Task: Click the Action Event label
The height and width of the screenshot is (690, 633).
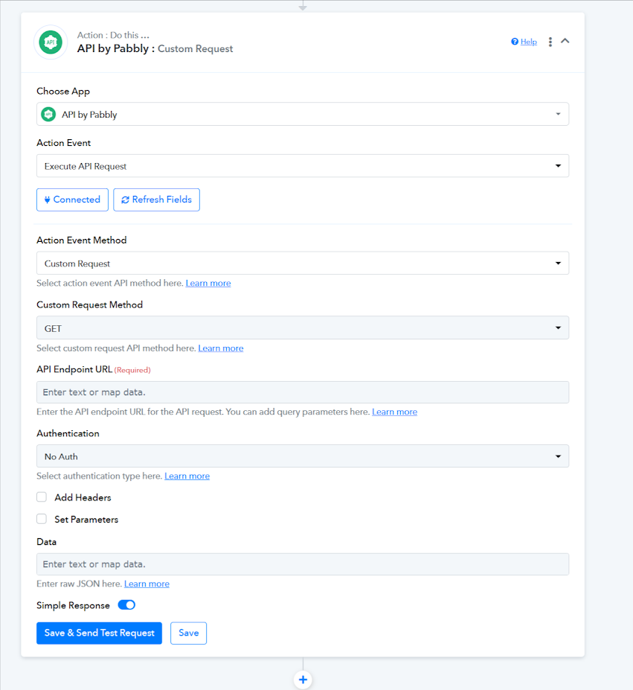Action: [x=64, y=143]
